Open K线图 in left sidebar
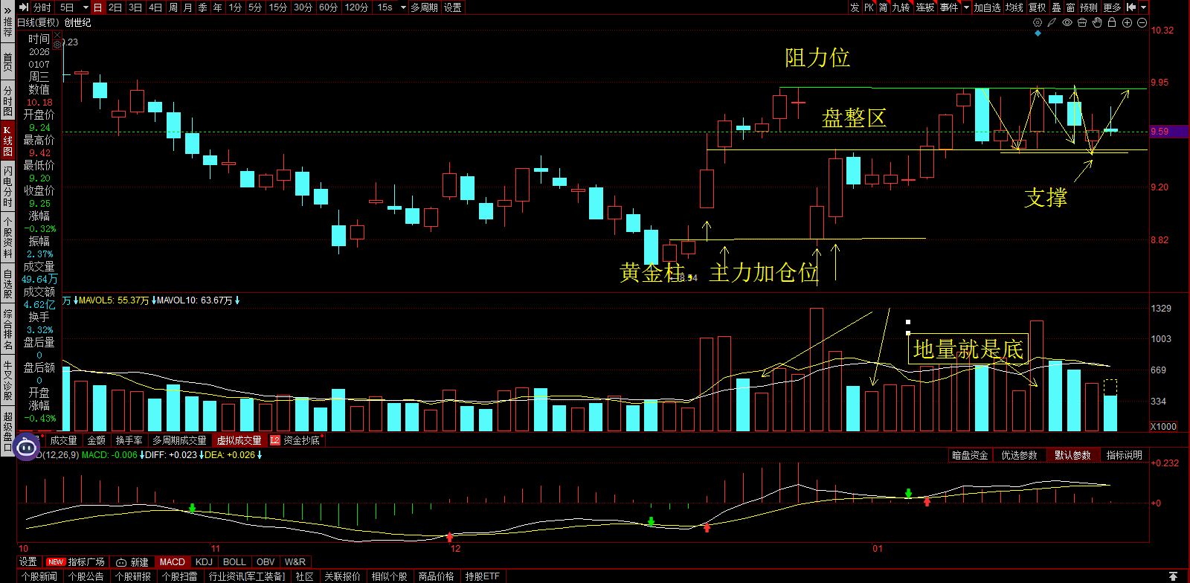The image size is (1190, 583). [x=7, y=141]
